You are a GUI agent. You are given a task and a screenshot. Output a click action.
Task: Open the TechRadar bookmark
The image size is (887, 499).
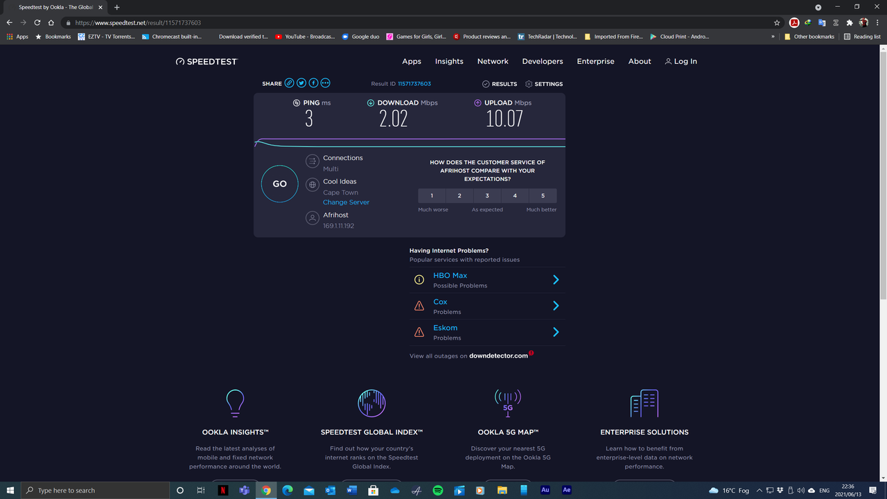[x=547, y=37]
